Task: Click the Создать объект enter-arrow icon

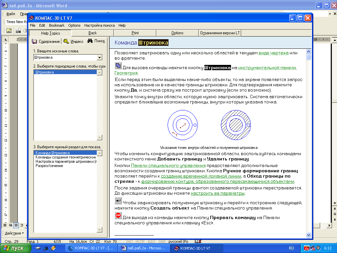Action: coord(118,201)
